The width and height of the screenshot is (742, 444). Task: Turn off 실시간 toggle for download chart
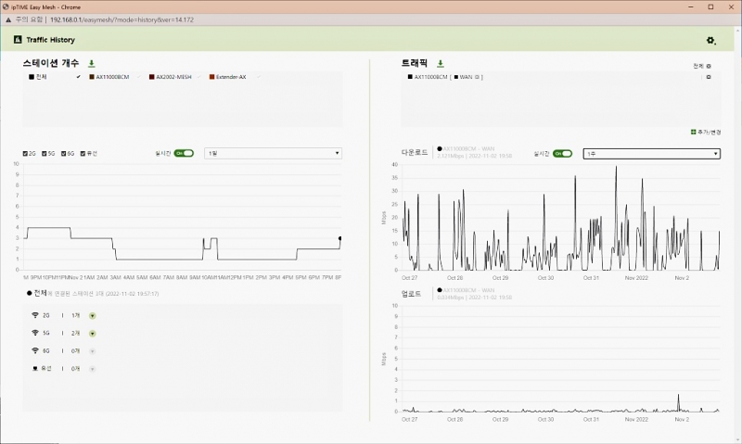pos(562,153)
